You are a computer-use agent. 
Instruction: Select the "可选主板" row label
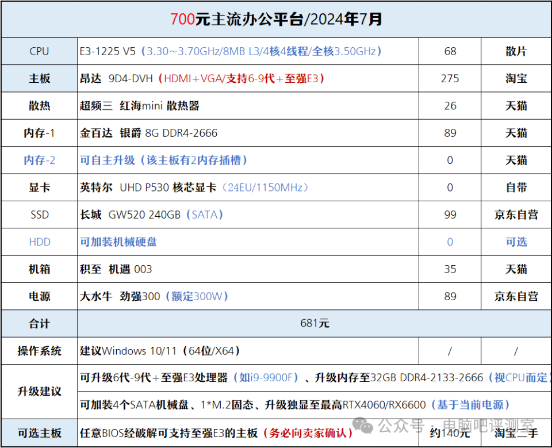click(x=39, y=433)
